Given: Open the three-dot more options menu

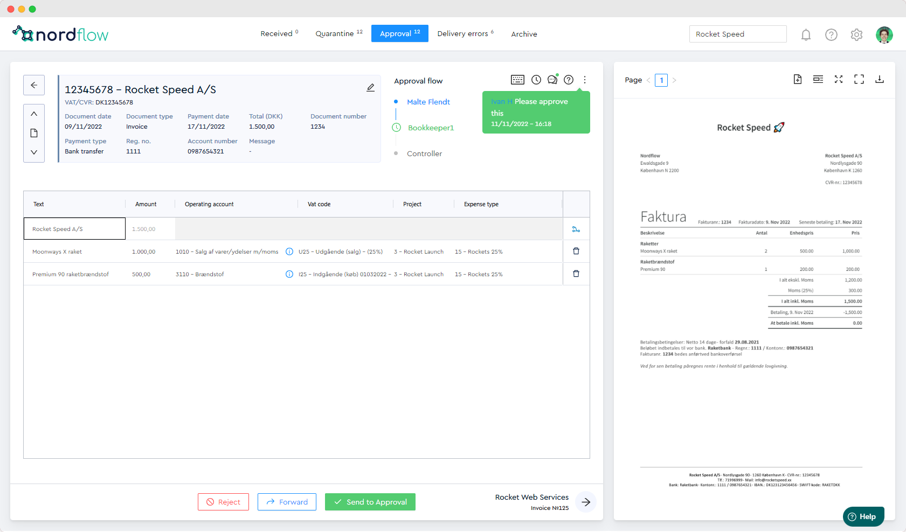Looking at the screenshot, I should click(x=585, y=80).
